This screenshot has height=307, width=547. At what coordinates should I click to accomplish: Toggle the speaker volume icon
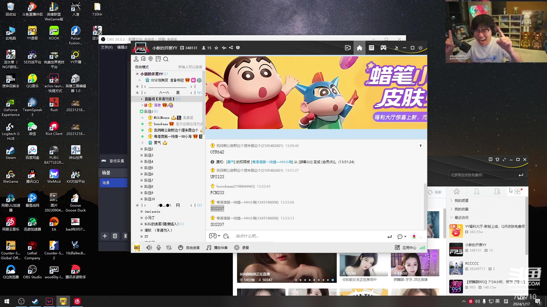pyautogui.click(x=149, y=247)
